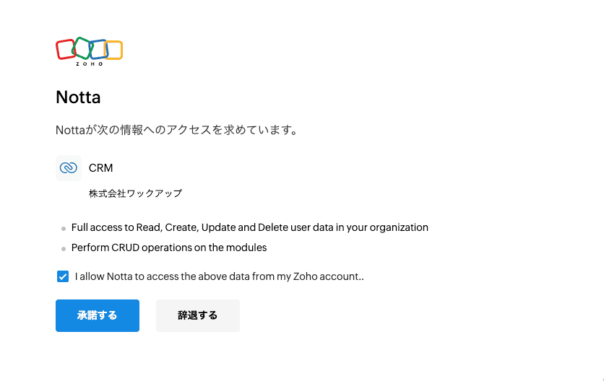The height and width of the screenshot is (381, 604).
Task: Select the CRM service label
Action: pyautogui.click(x=101, y=168)
